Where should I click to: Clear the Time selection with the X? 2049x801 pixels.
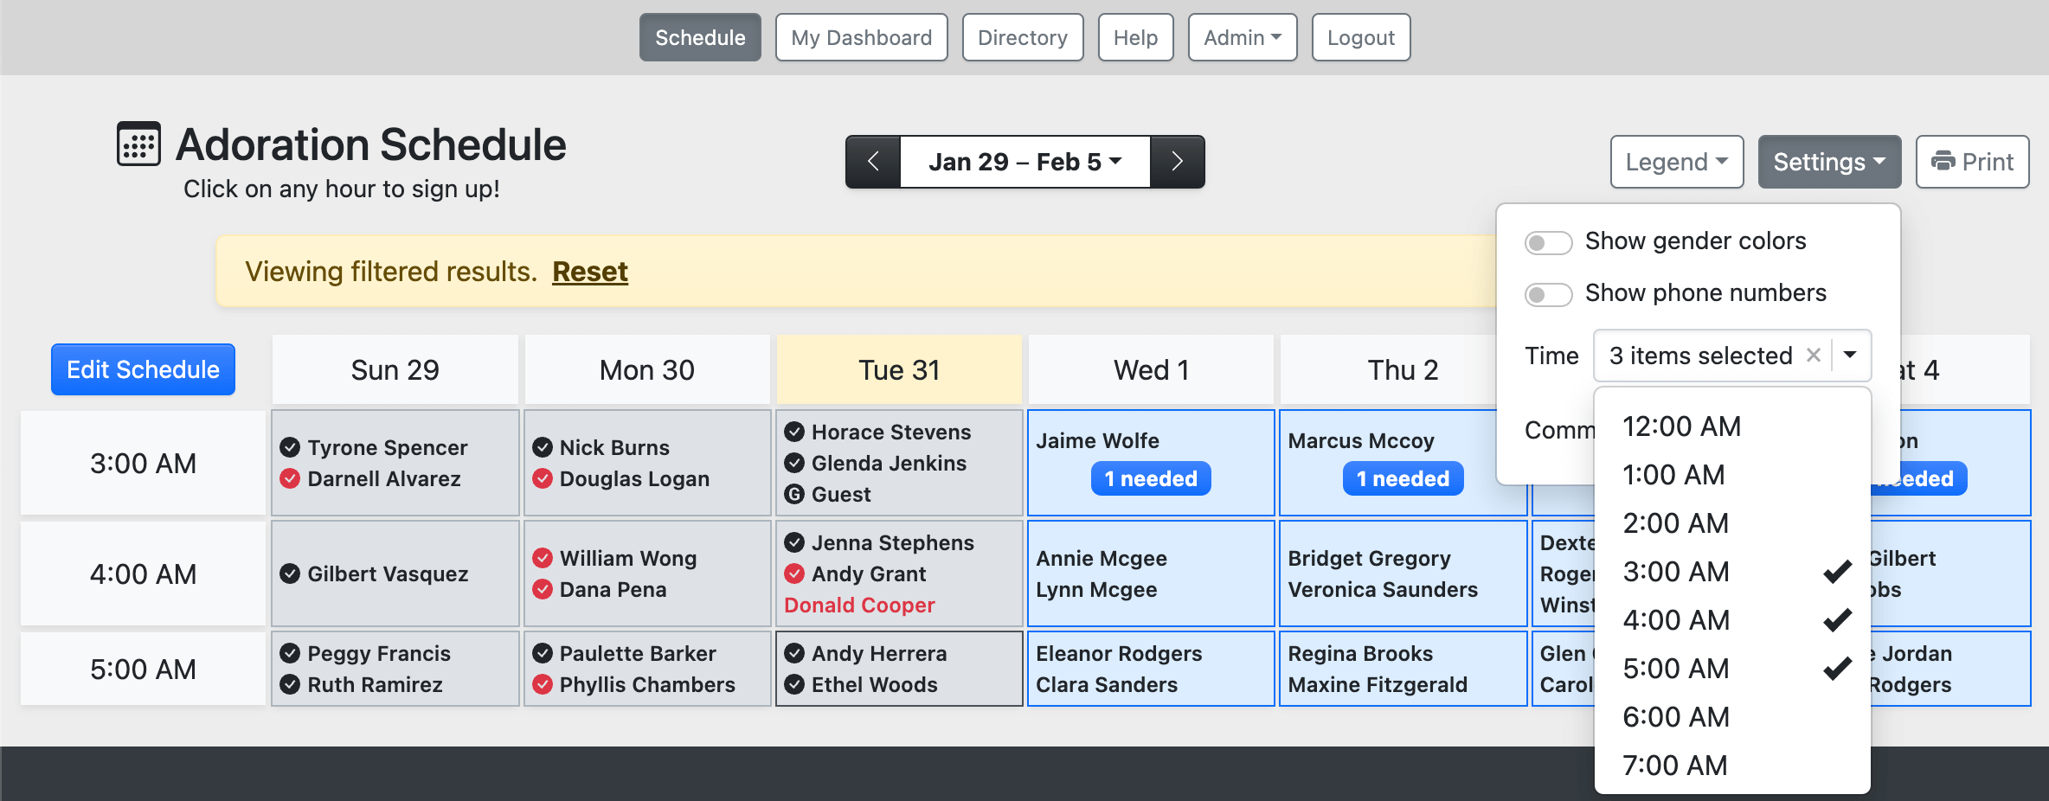click(x=1814, y=355)
